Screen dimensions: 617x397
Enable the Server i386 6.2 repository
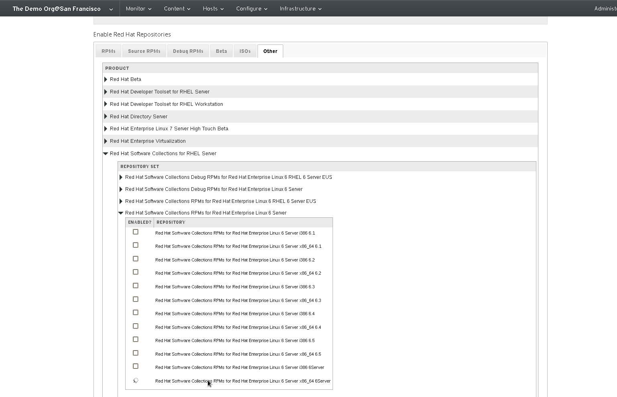click(136, 259)
